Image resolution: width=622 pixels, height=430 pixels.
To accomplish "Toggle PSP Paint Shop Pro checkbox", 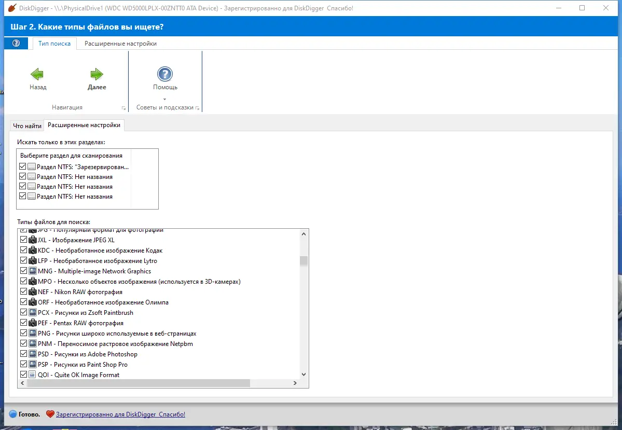I will click(23, 364).
